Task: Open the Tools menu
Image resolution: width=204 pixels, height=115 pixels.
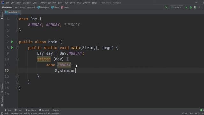Action: click(x=72, y=3)
